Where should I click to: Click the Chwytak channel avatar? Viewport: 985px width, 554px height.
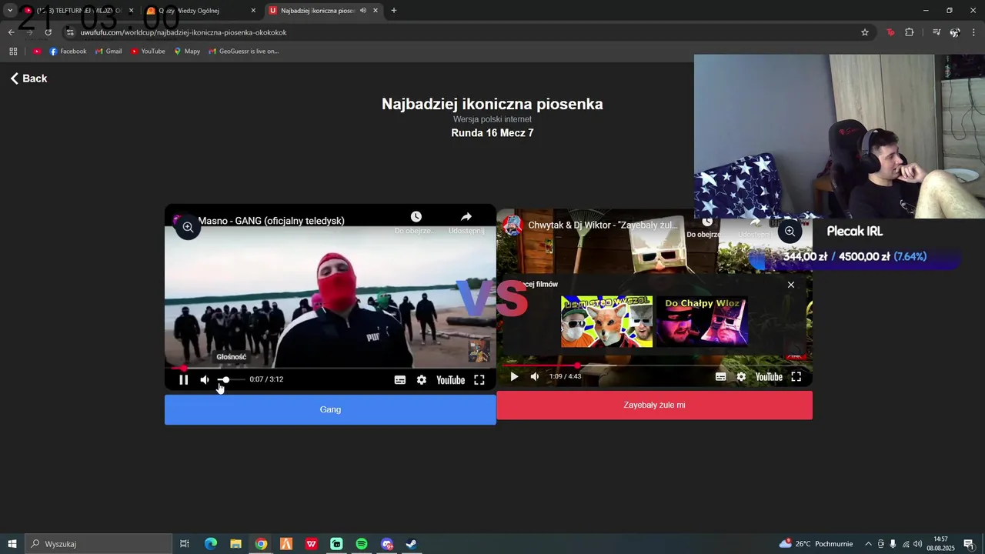point(513,225)
